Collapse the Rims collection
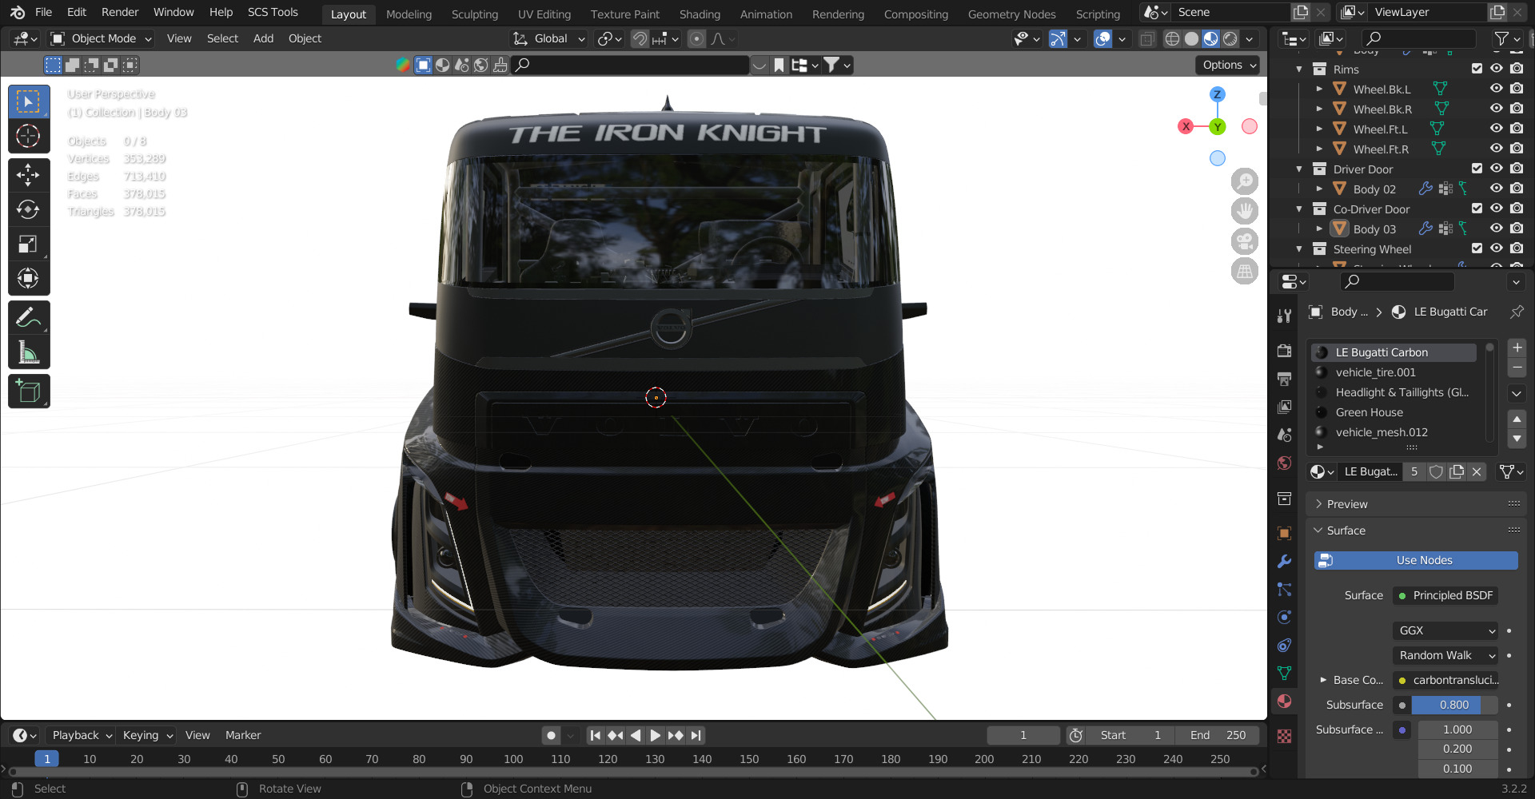The image size is (1535, 799). pos(1299,70)
